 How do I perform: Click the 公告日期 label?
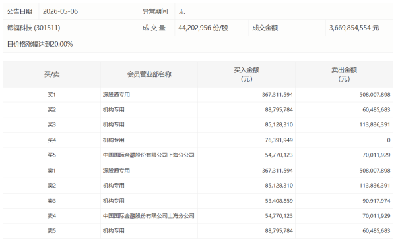[x=20, y=11]
